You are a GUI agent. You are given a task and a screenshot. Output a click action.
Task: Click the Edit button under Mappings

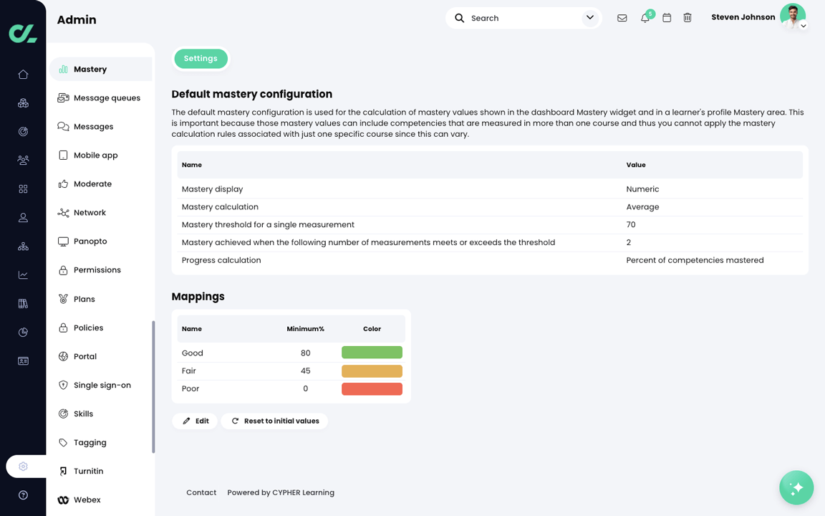tap(195, 421)
